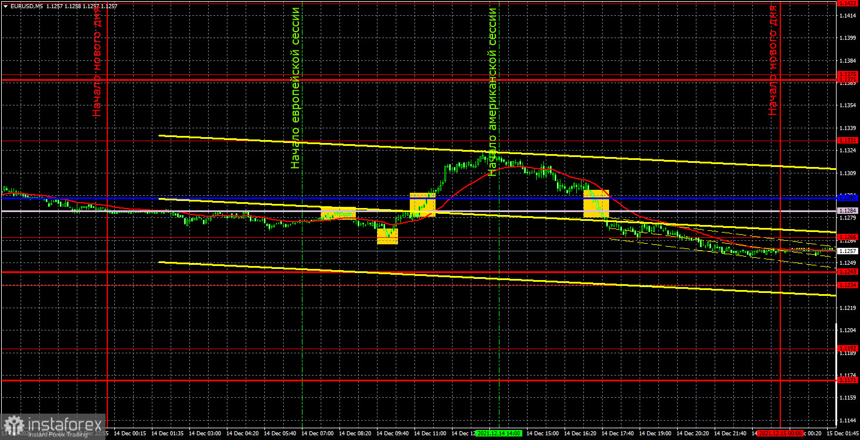The height and width of the screenshot is (440, 860).
Task: Click the 14 Dec 09:40 time label
Action: [x=393, y=434]
